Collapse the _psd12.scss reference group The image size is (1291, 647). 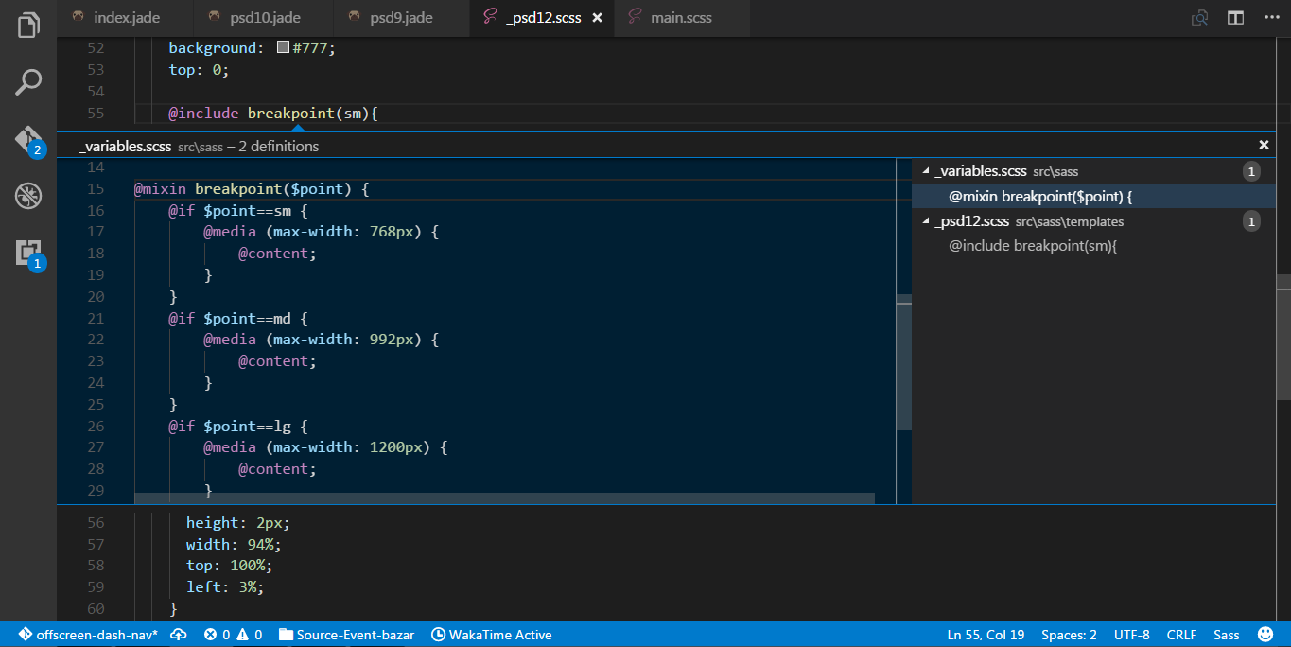tap(926, 221)
